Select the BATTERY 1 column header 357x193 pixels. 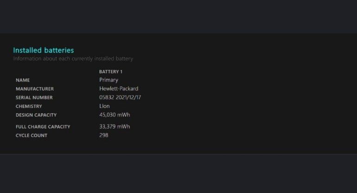click(111, 72)
